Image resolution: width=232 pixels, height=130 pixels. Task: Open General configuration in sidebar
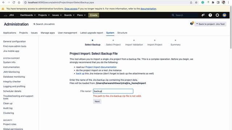tap(14, 42)
